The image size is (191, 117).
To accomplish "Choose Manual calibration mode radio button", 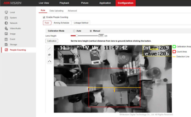I will 91,31.
